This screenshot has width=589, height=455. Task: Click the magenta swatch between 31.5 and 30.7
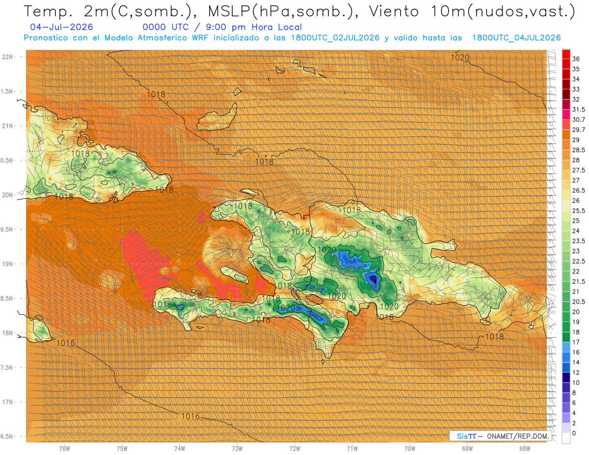click(x=566, y=114)
